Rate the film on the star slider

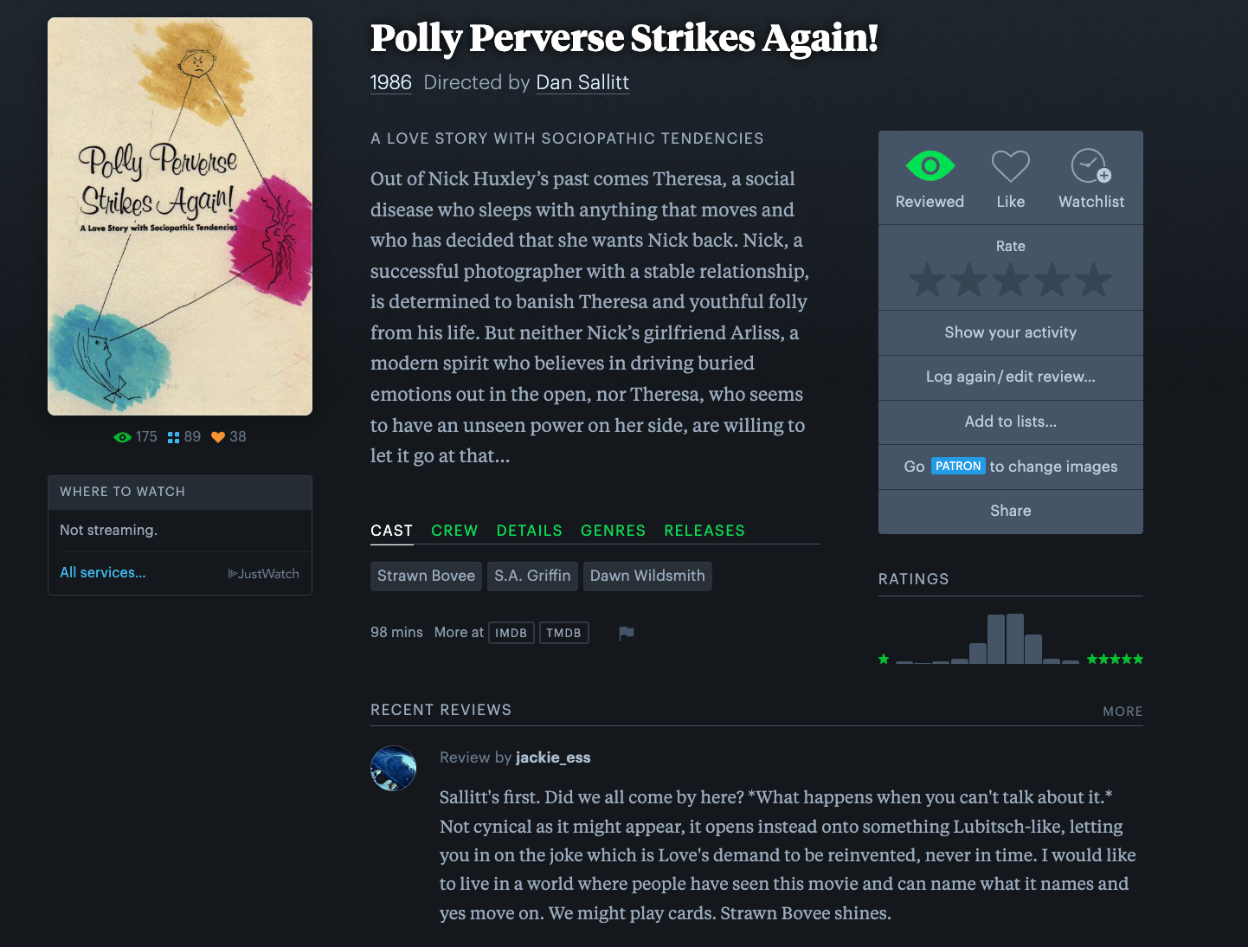click(x=1010, y=280)
